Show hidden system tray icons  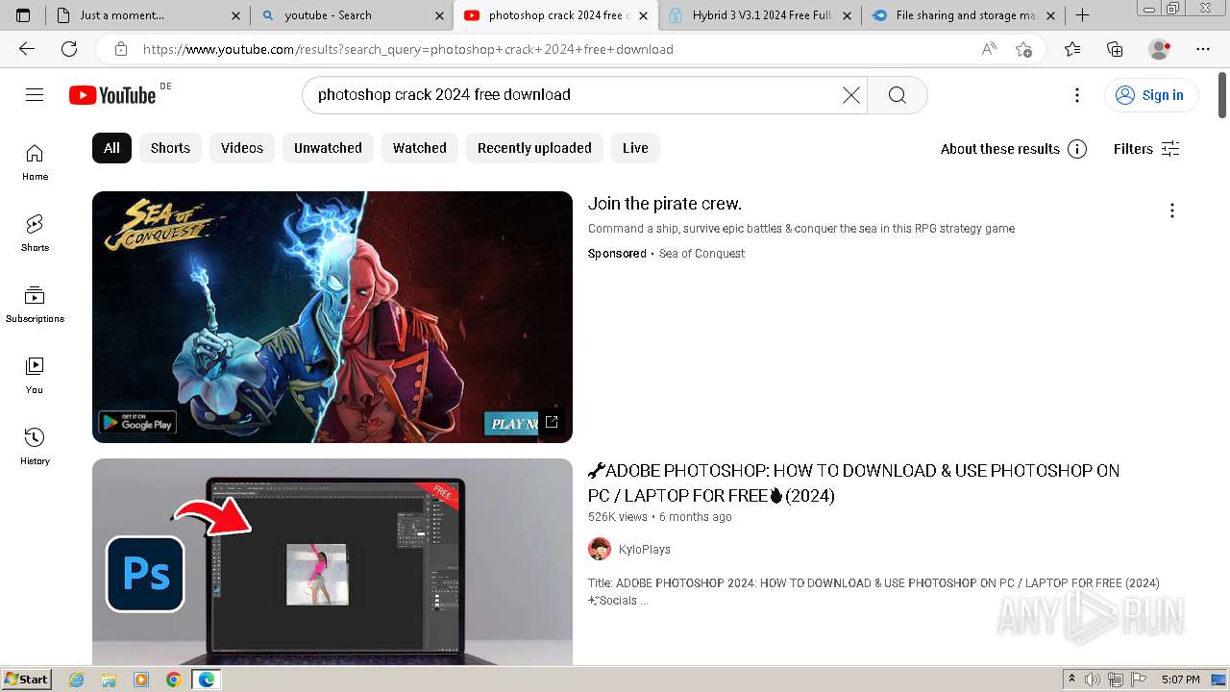[1071, 680]
